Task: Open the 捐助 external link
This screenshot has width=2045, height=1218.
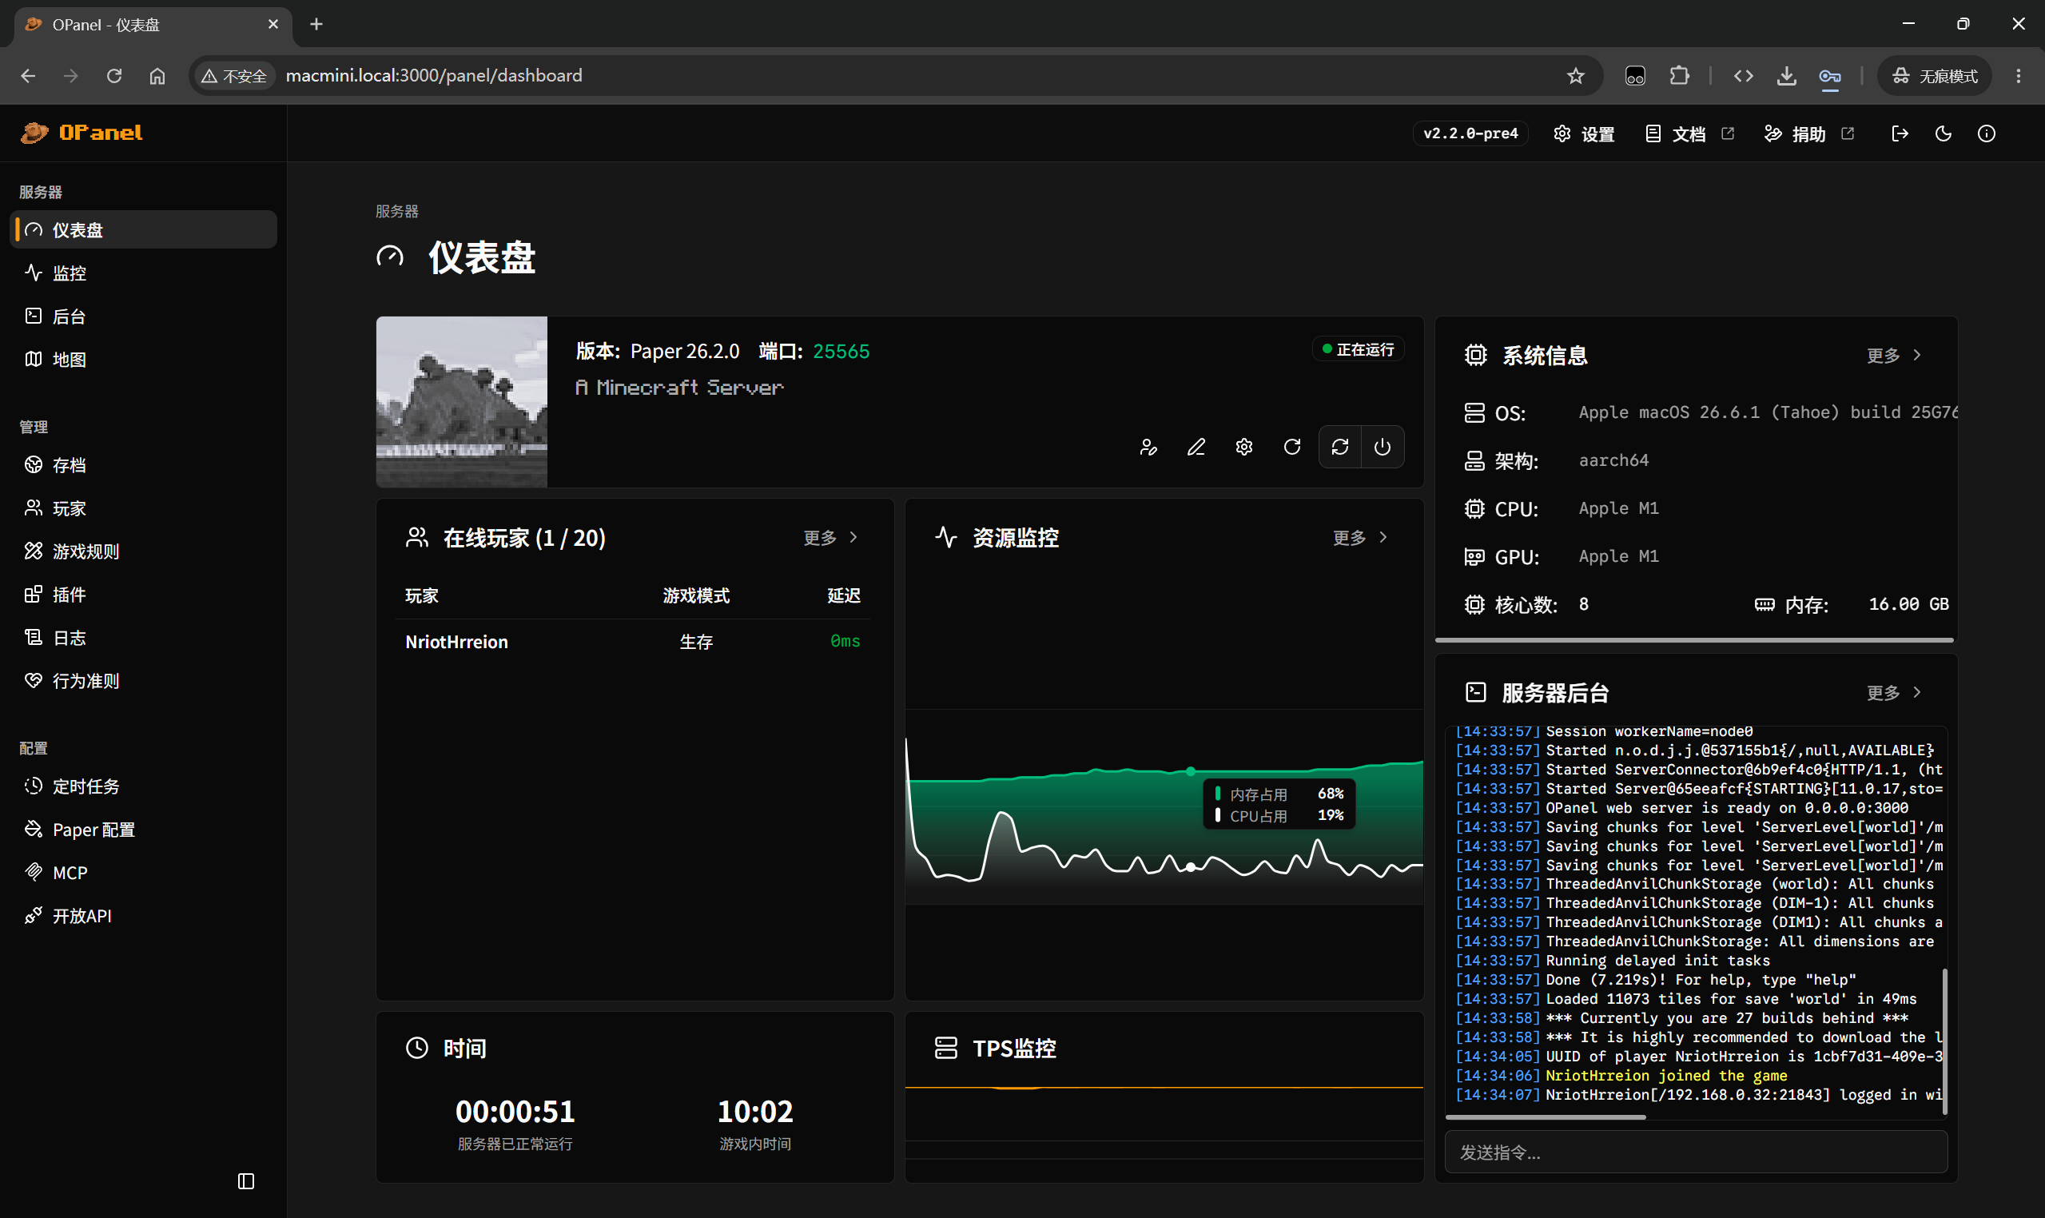Action: coord(1808,133)
